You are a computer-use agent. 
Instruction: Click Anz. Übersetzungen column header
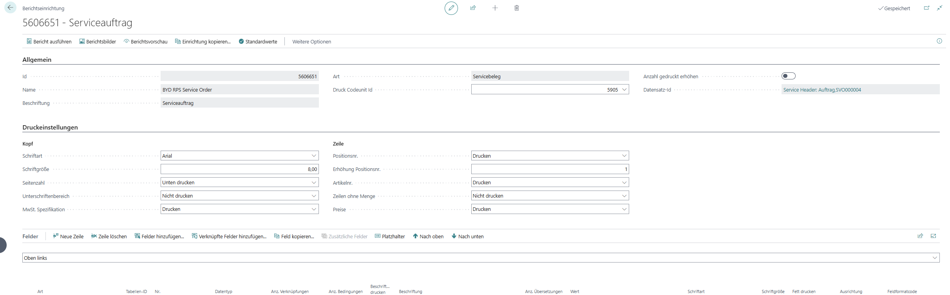(x=544, y=291)
